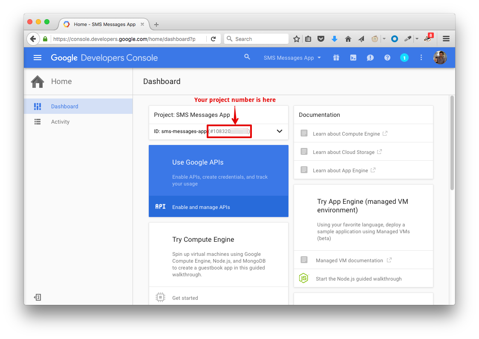Open SMS Messages App project dropdown
The height and width of the screenshot is (339, 479).
292,58
